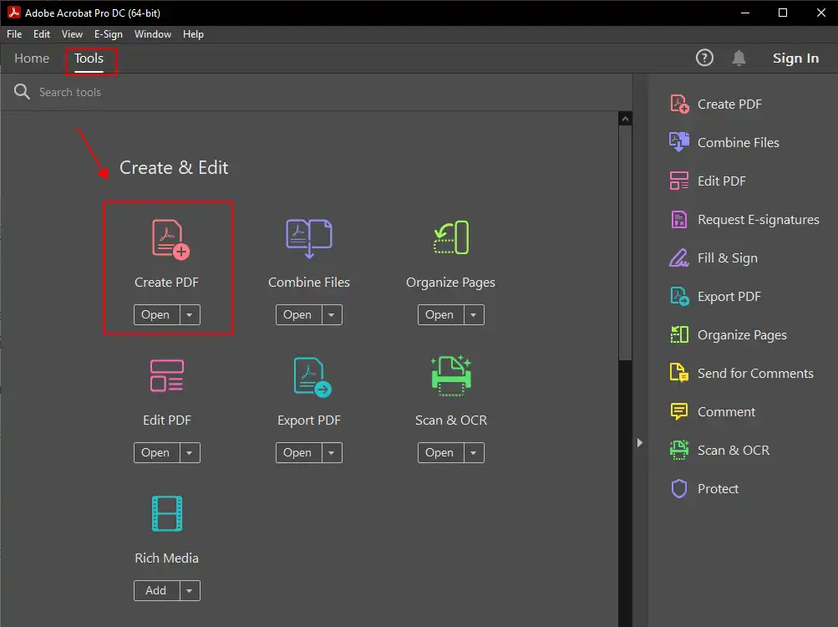The width and height of the screenshot is (838, 627).
Task: Open the View menu
Action: coord(72,34)
